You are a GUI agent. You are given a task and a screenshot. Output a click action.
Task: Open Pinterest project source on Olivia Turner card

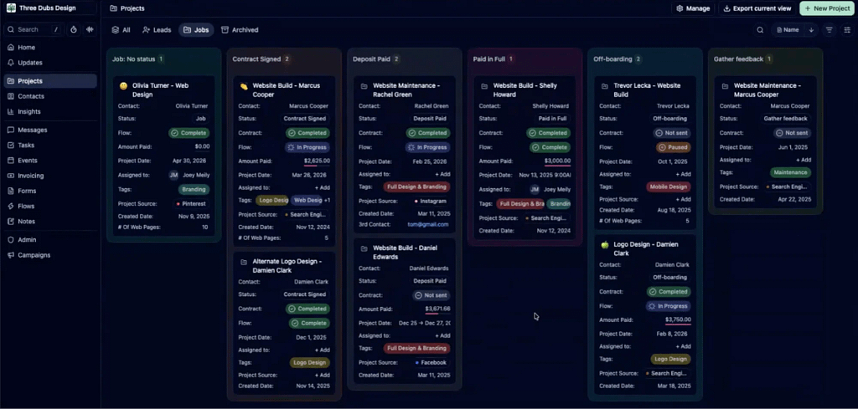click(192, 204)
